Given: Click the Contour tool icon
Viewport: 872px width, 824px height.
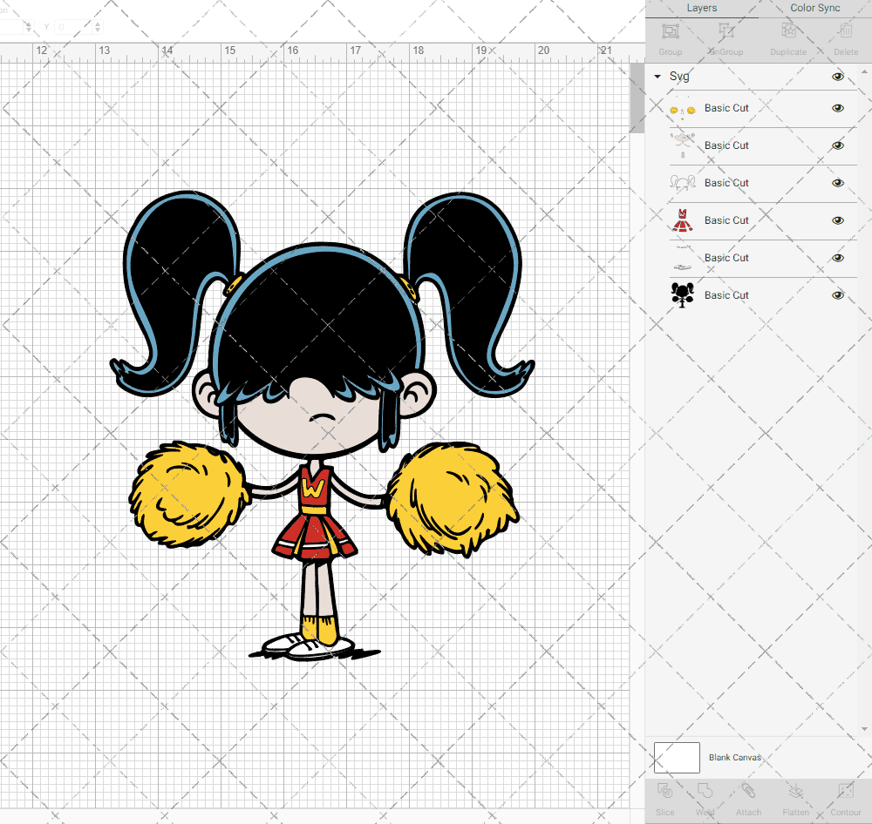Looking at the screenshot, I should pyautogui.click(x=845, y=791).
